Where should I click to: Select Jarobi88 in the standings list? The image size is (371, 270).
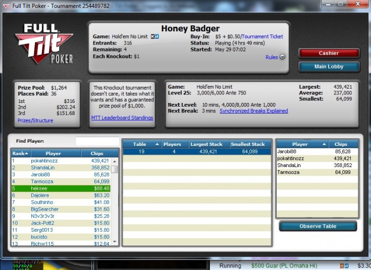61,175
